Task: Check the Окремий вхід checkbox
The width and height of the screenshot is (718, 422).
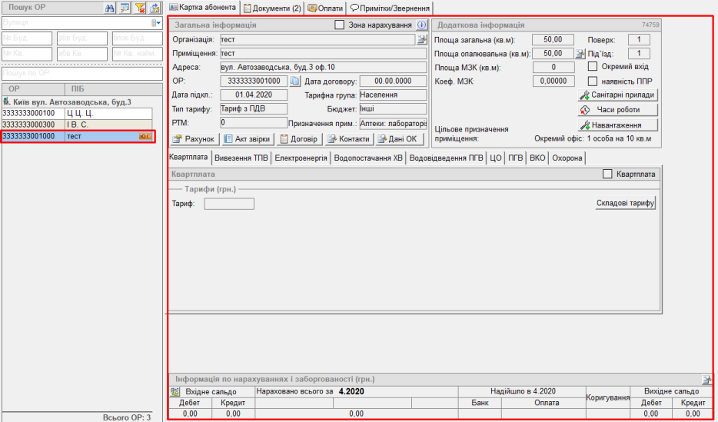Action: 593,67
